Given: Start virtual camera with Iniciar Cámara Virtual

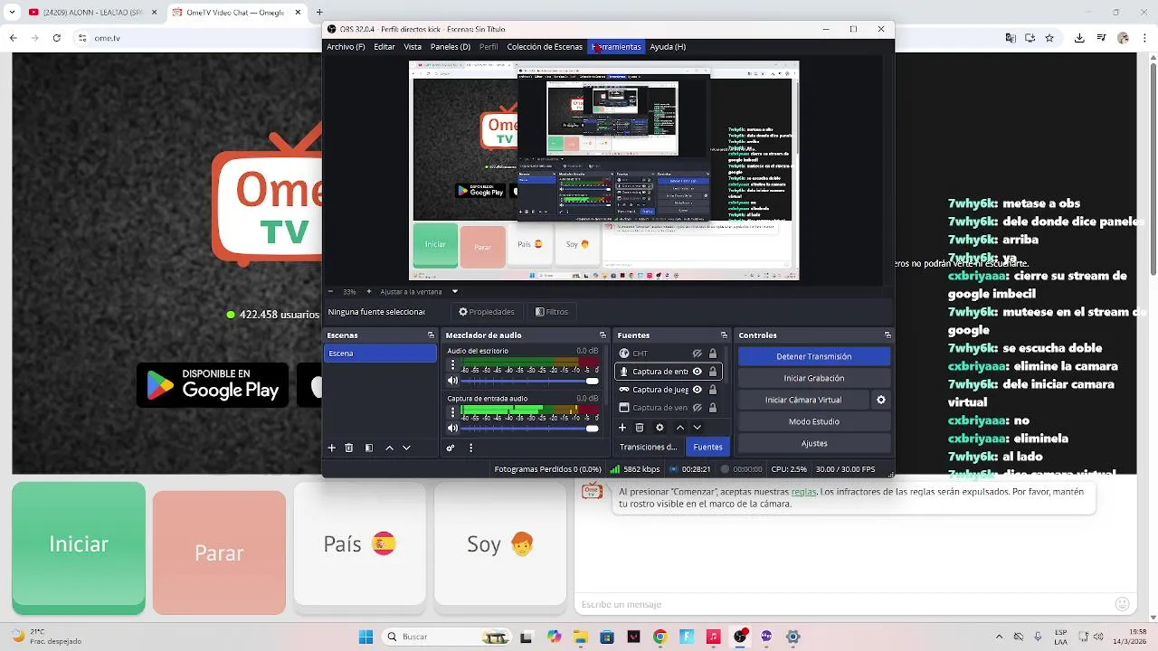Looking at the screenshot, I should pos(803,400).
